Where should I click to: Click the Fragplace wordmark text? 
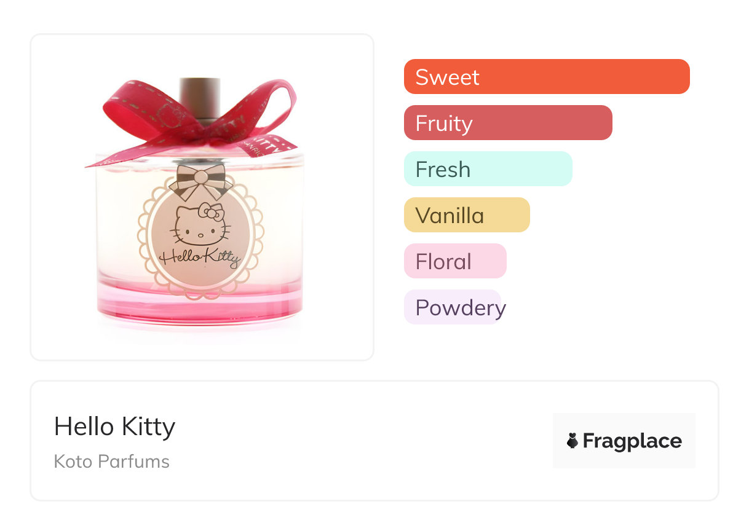pyautogui.click(x=632, y=441)
